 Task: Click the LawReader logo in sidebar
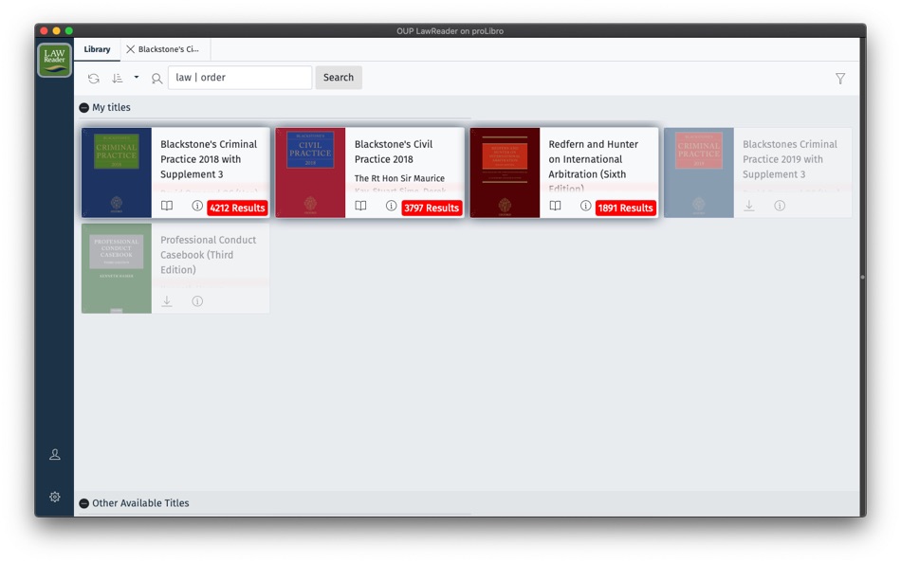(x=55, y=60)
